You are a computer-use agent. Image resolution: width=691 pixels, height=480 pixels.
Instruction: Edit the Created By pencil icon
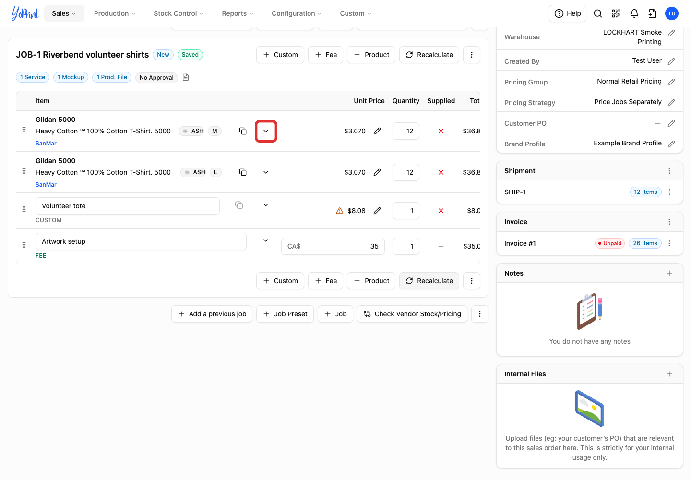tap(671, 61)
